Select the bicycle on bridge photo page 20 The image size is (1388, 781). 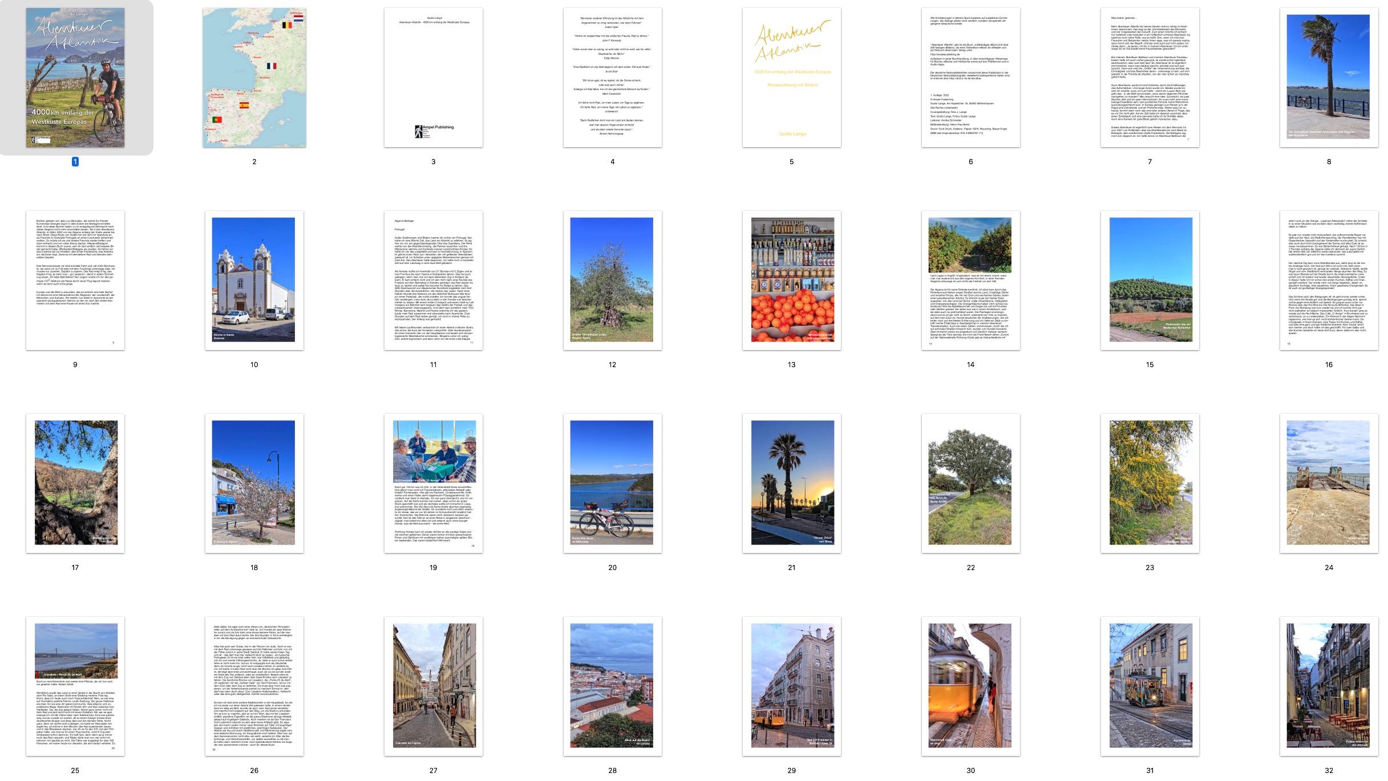613,483
